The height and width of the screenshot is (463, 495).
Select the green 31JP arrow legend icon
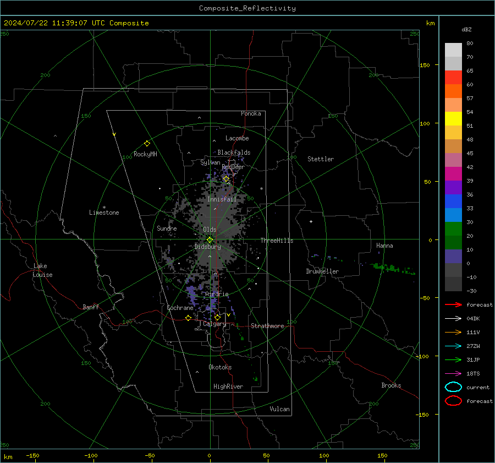pyautogui.click(x=453, y=359)
